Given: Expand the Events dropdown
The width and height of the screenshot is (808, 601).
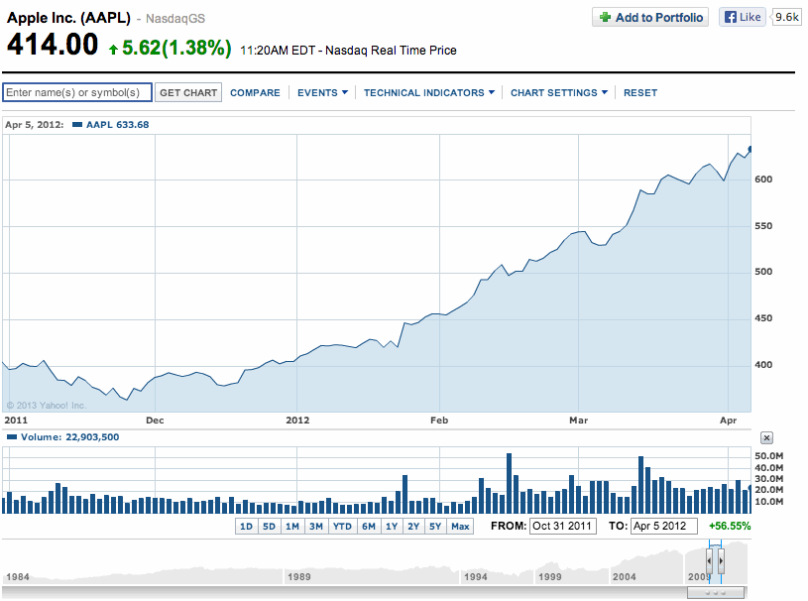Looking at the screenshot, I should 322,93.
